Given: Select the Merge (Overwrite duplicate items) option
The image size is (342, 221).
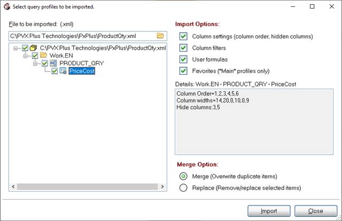Looking at the screenshot, I should [x=183, y=176].
